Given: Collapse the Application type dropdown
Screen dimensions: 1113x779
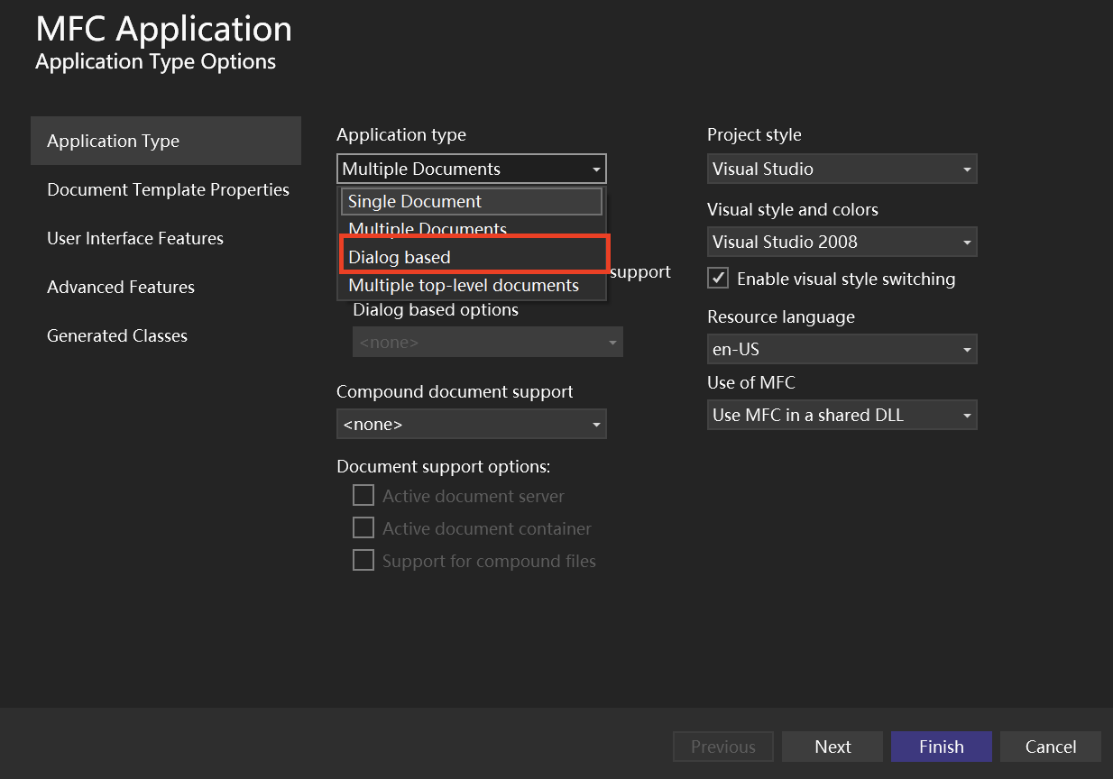Looking at the screenshot, I should (x=595, y=170).
